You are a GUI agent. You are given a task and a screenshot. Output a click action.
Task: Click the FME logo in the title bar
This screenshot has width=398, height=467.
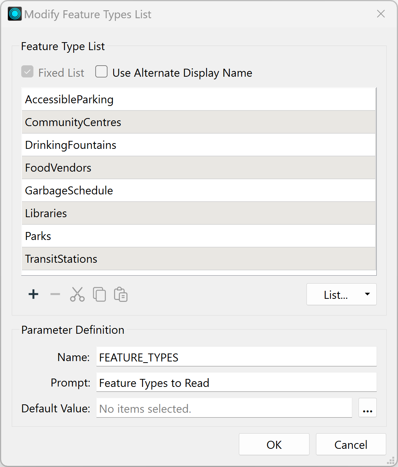pyautogui.click(x=14, y=14)
